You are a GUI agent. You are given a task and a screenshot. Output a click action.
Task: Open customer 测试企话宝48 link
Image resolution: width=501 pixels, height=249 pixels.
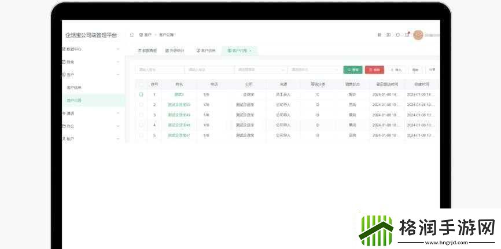(x=179, y=125)
